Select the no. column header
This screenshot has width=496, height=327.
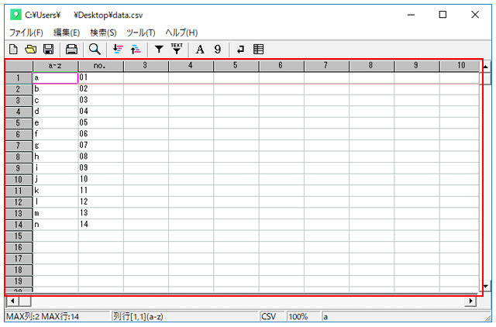coord(101,66)
